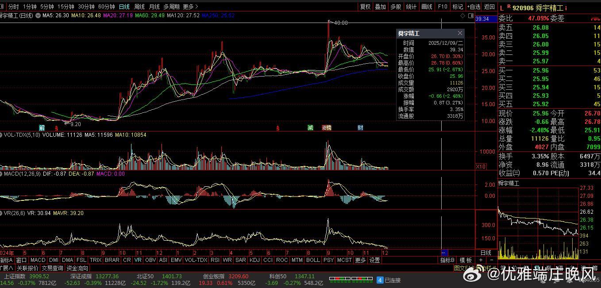Click the 返回 button

[489, 7]
